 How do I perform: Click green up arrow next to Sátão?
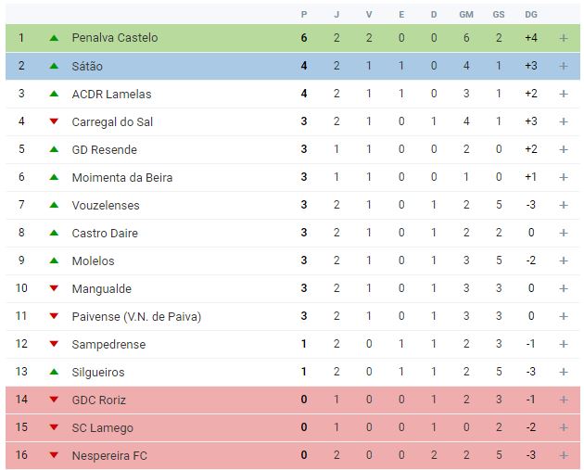point(54,66)
